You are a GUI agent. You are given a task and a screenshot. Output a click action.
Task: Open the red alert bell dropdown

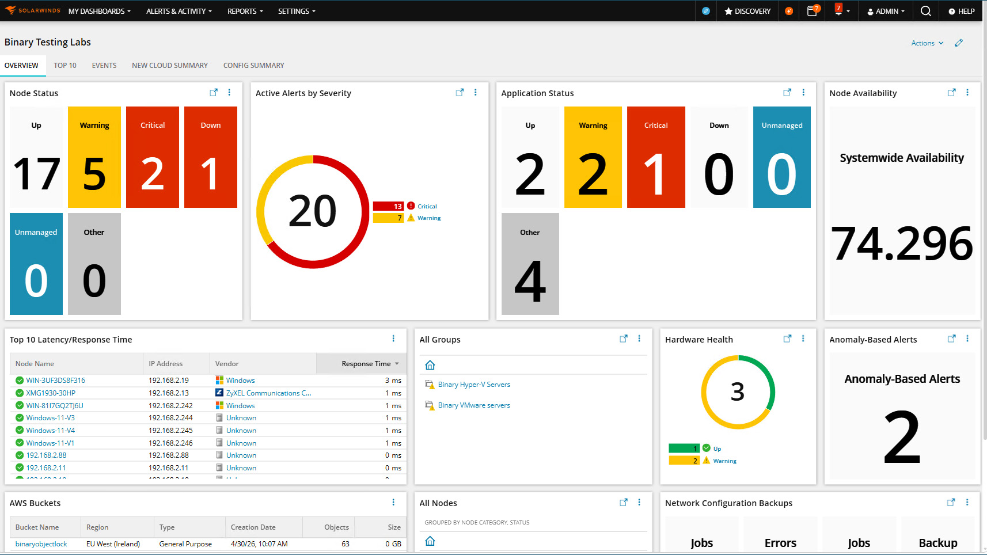pos(841,10)
